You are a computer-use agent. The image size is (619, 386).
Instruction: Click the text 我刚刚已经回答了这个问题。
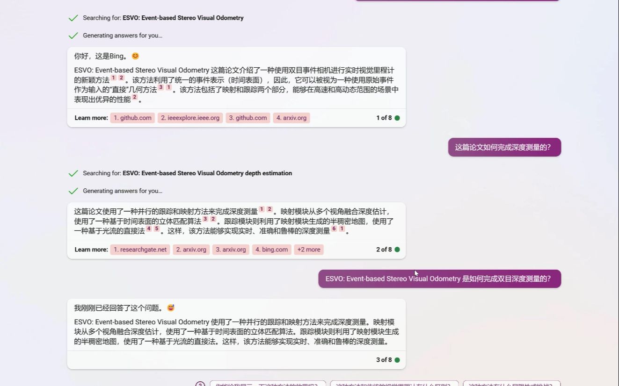(119, 308)
